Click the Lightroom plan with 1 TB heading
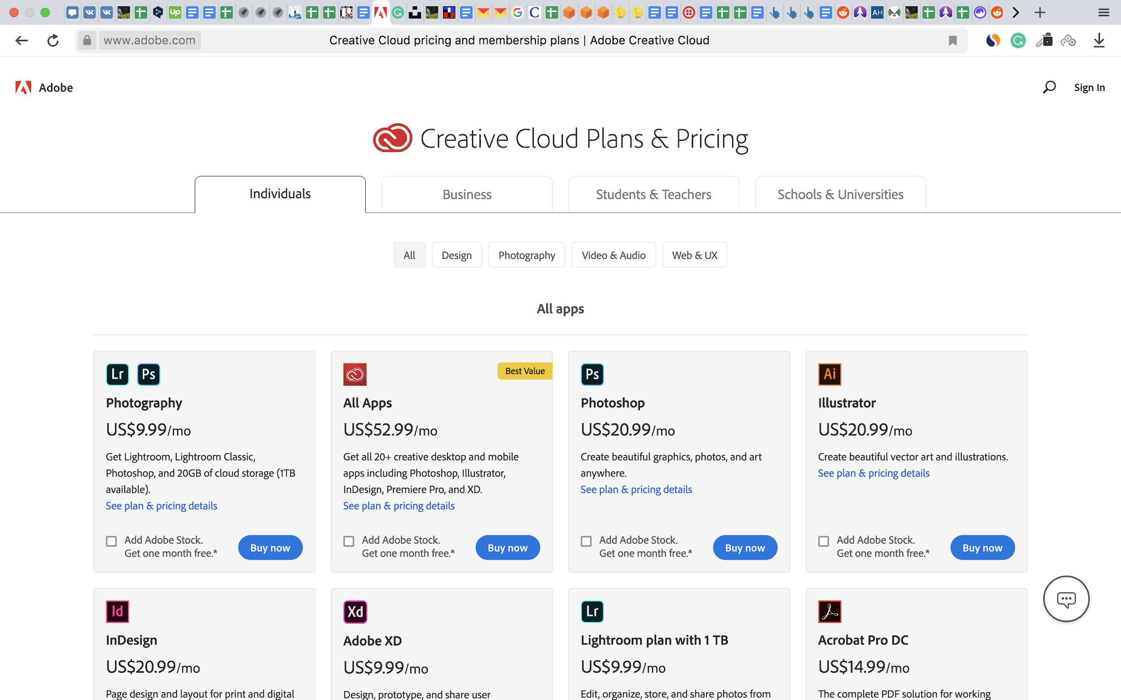 pos(654,640)
